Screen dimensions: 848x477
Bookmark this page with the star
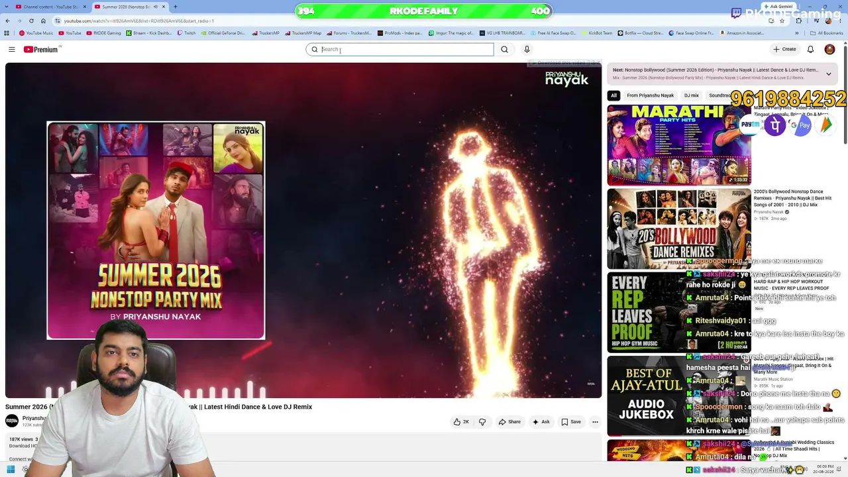pos(783,21)
